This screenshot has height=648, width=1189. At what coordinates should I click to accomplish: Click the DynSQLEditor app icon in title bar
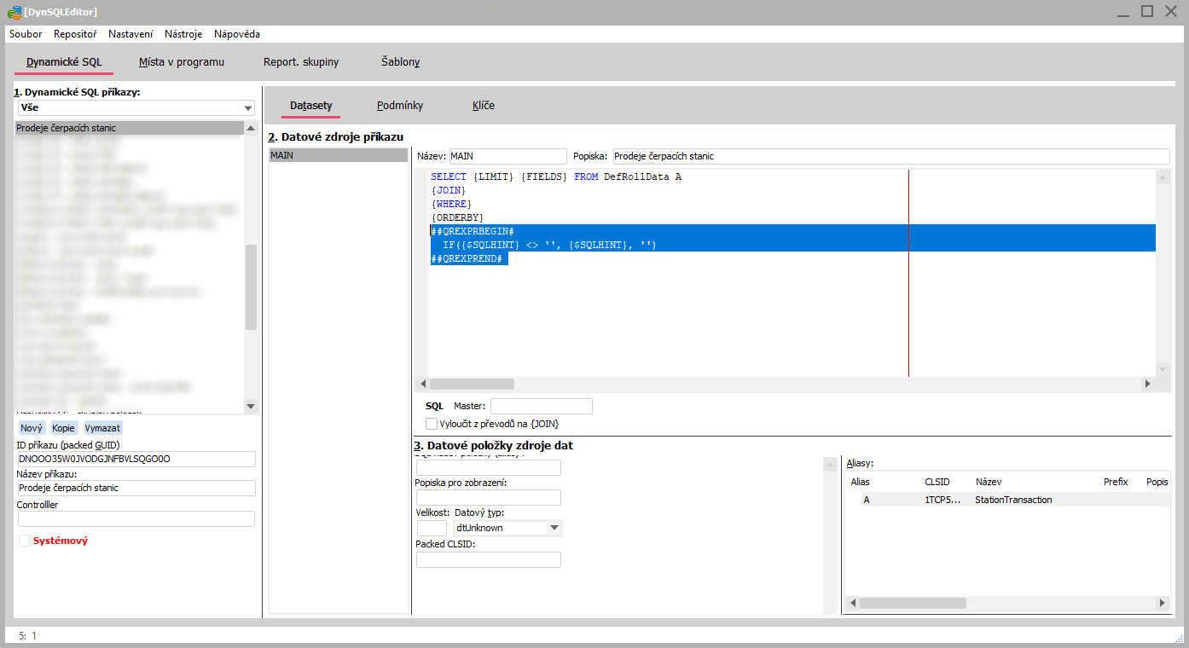coord(14,11)
